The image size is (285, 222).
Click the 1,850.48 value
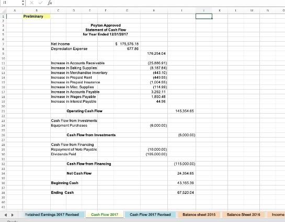[x=158, y=97]
